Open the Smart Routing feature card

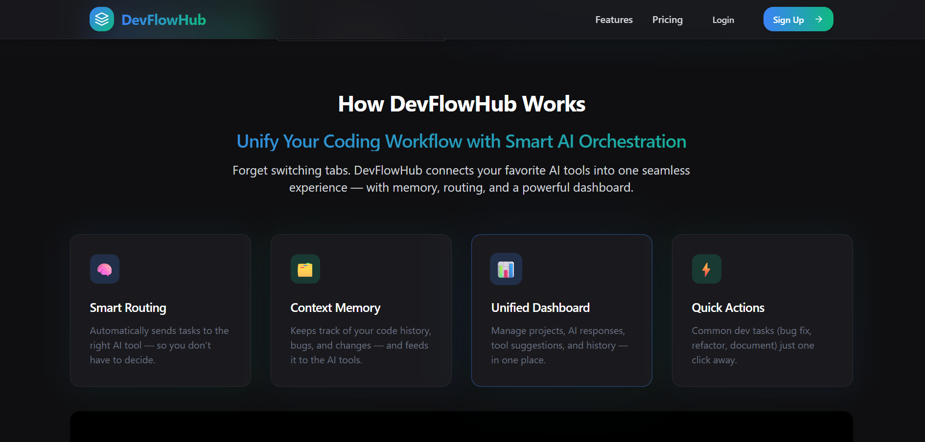point(160,310)
